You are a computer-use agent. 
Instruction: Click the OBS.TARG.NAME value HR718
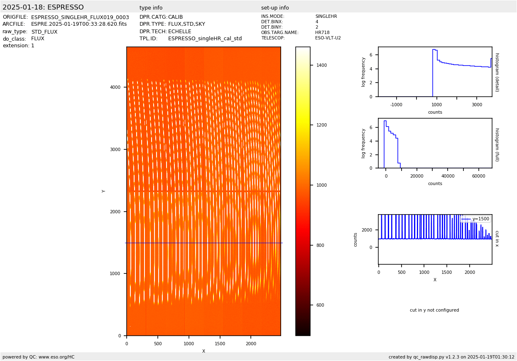click(322, 33)
